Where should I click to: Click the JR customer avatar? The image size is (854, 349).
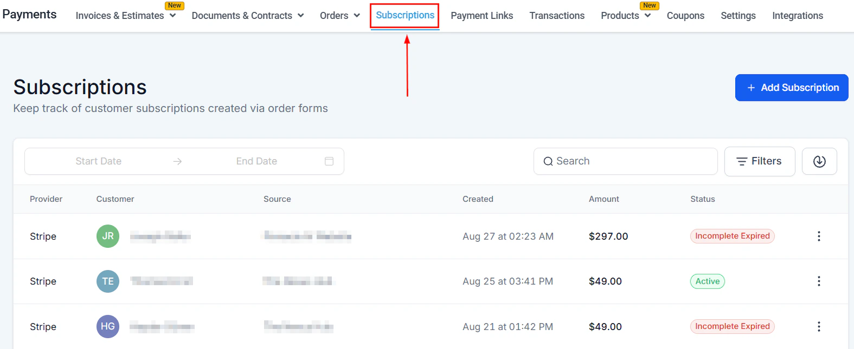click(107, 236)
